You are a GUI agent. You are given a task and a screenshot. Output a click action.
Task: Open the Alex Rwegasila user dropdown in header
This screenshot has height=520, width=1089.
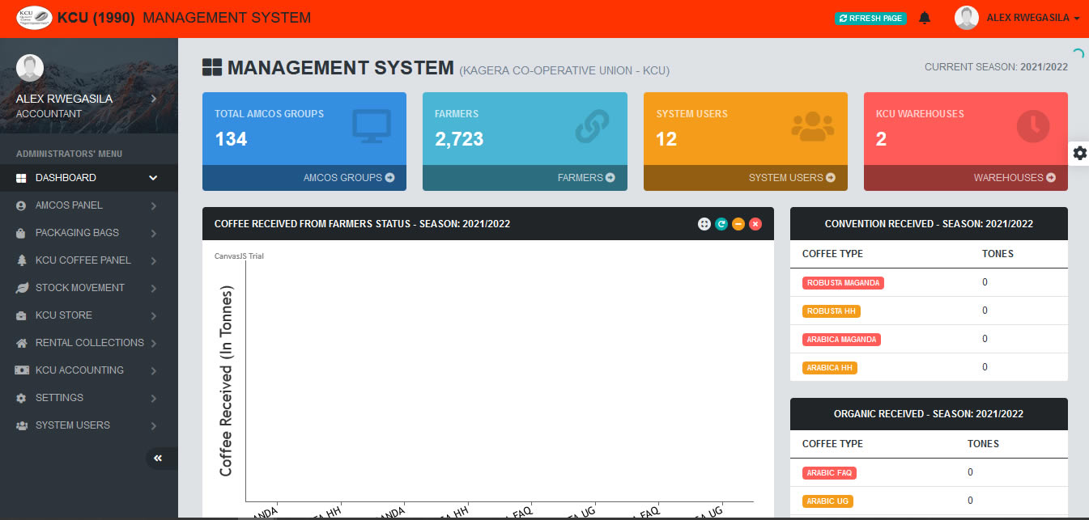point(1033,18)
